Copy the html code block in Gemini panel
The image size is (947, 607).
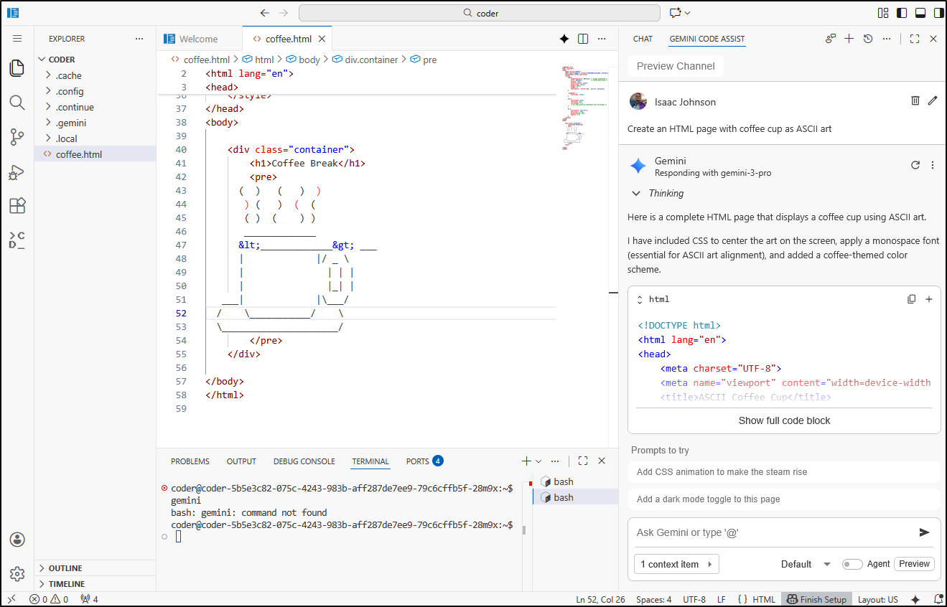912,298
